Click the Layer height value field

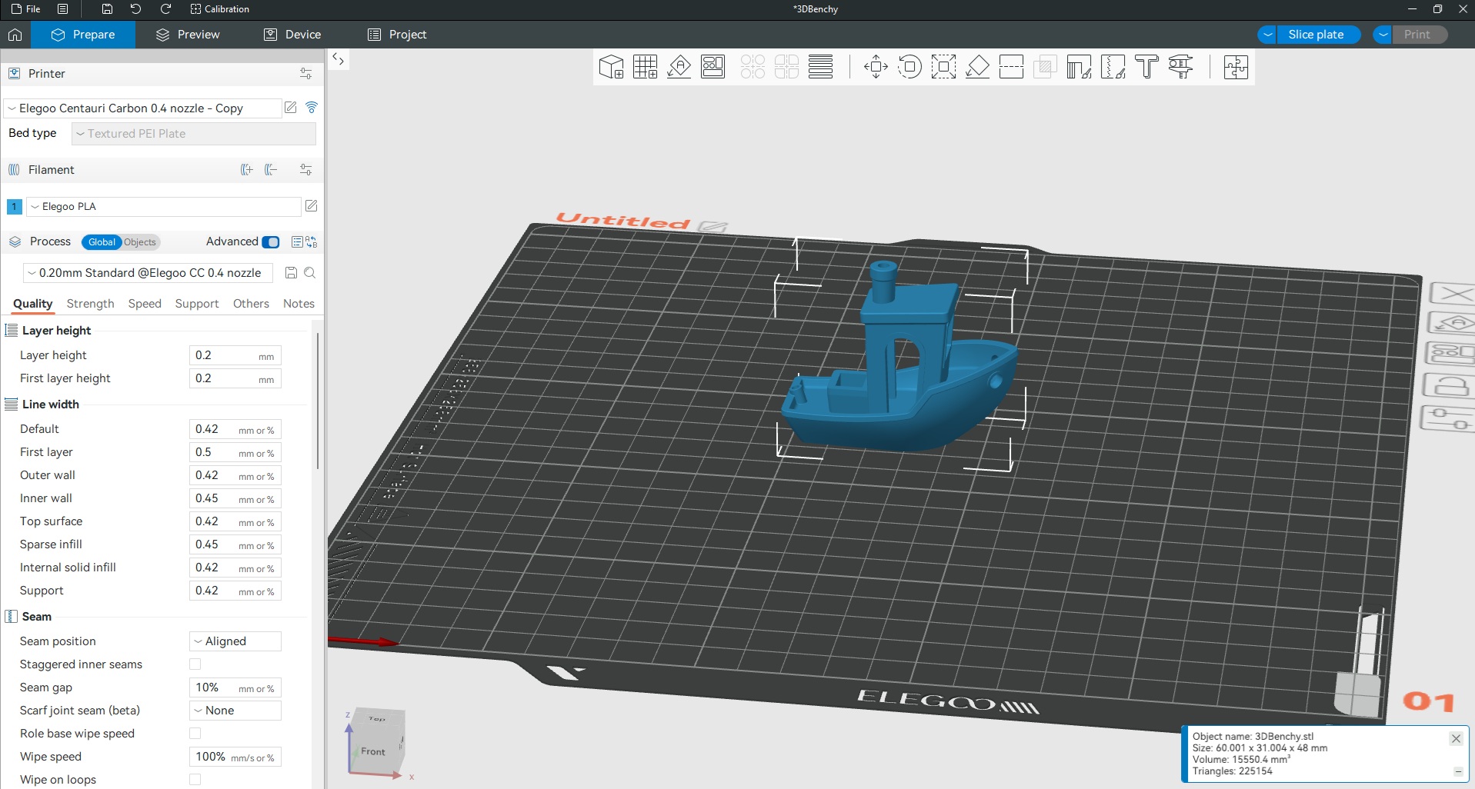click(235, 355)
